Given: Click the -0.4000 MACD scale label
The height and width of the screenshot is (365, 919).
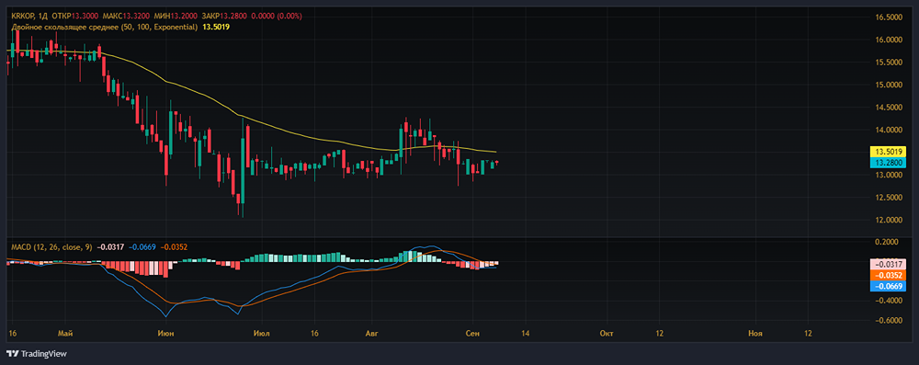Looking at the screenshot, I should tap(890, 301).
